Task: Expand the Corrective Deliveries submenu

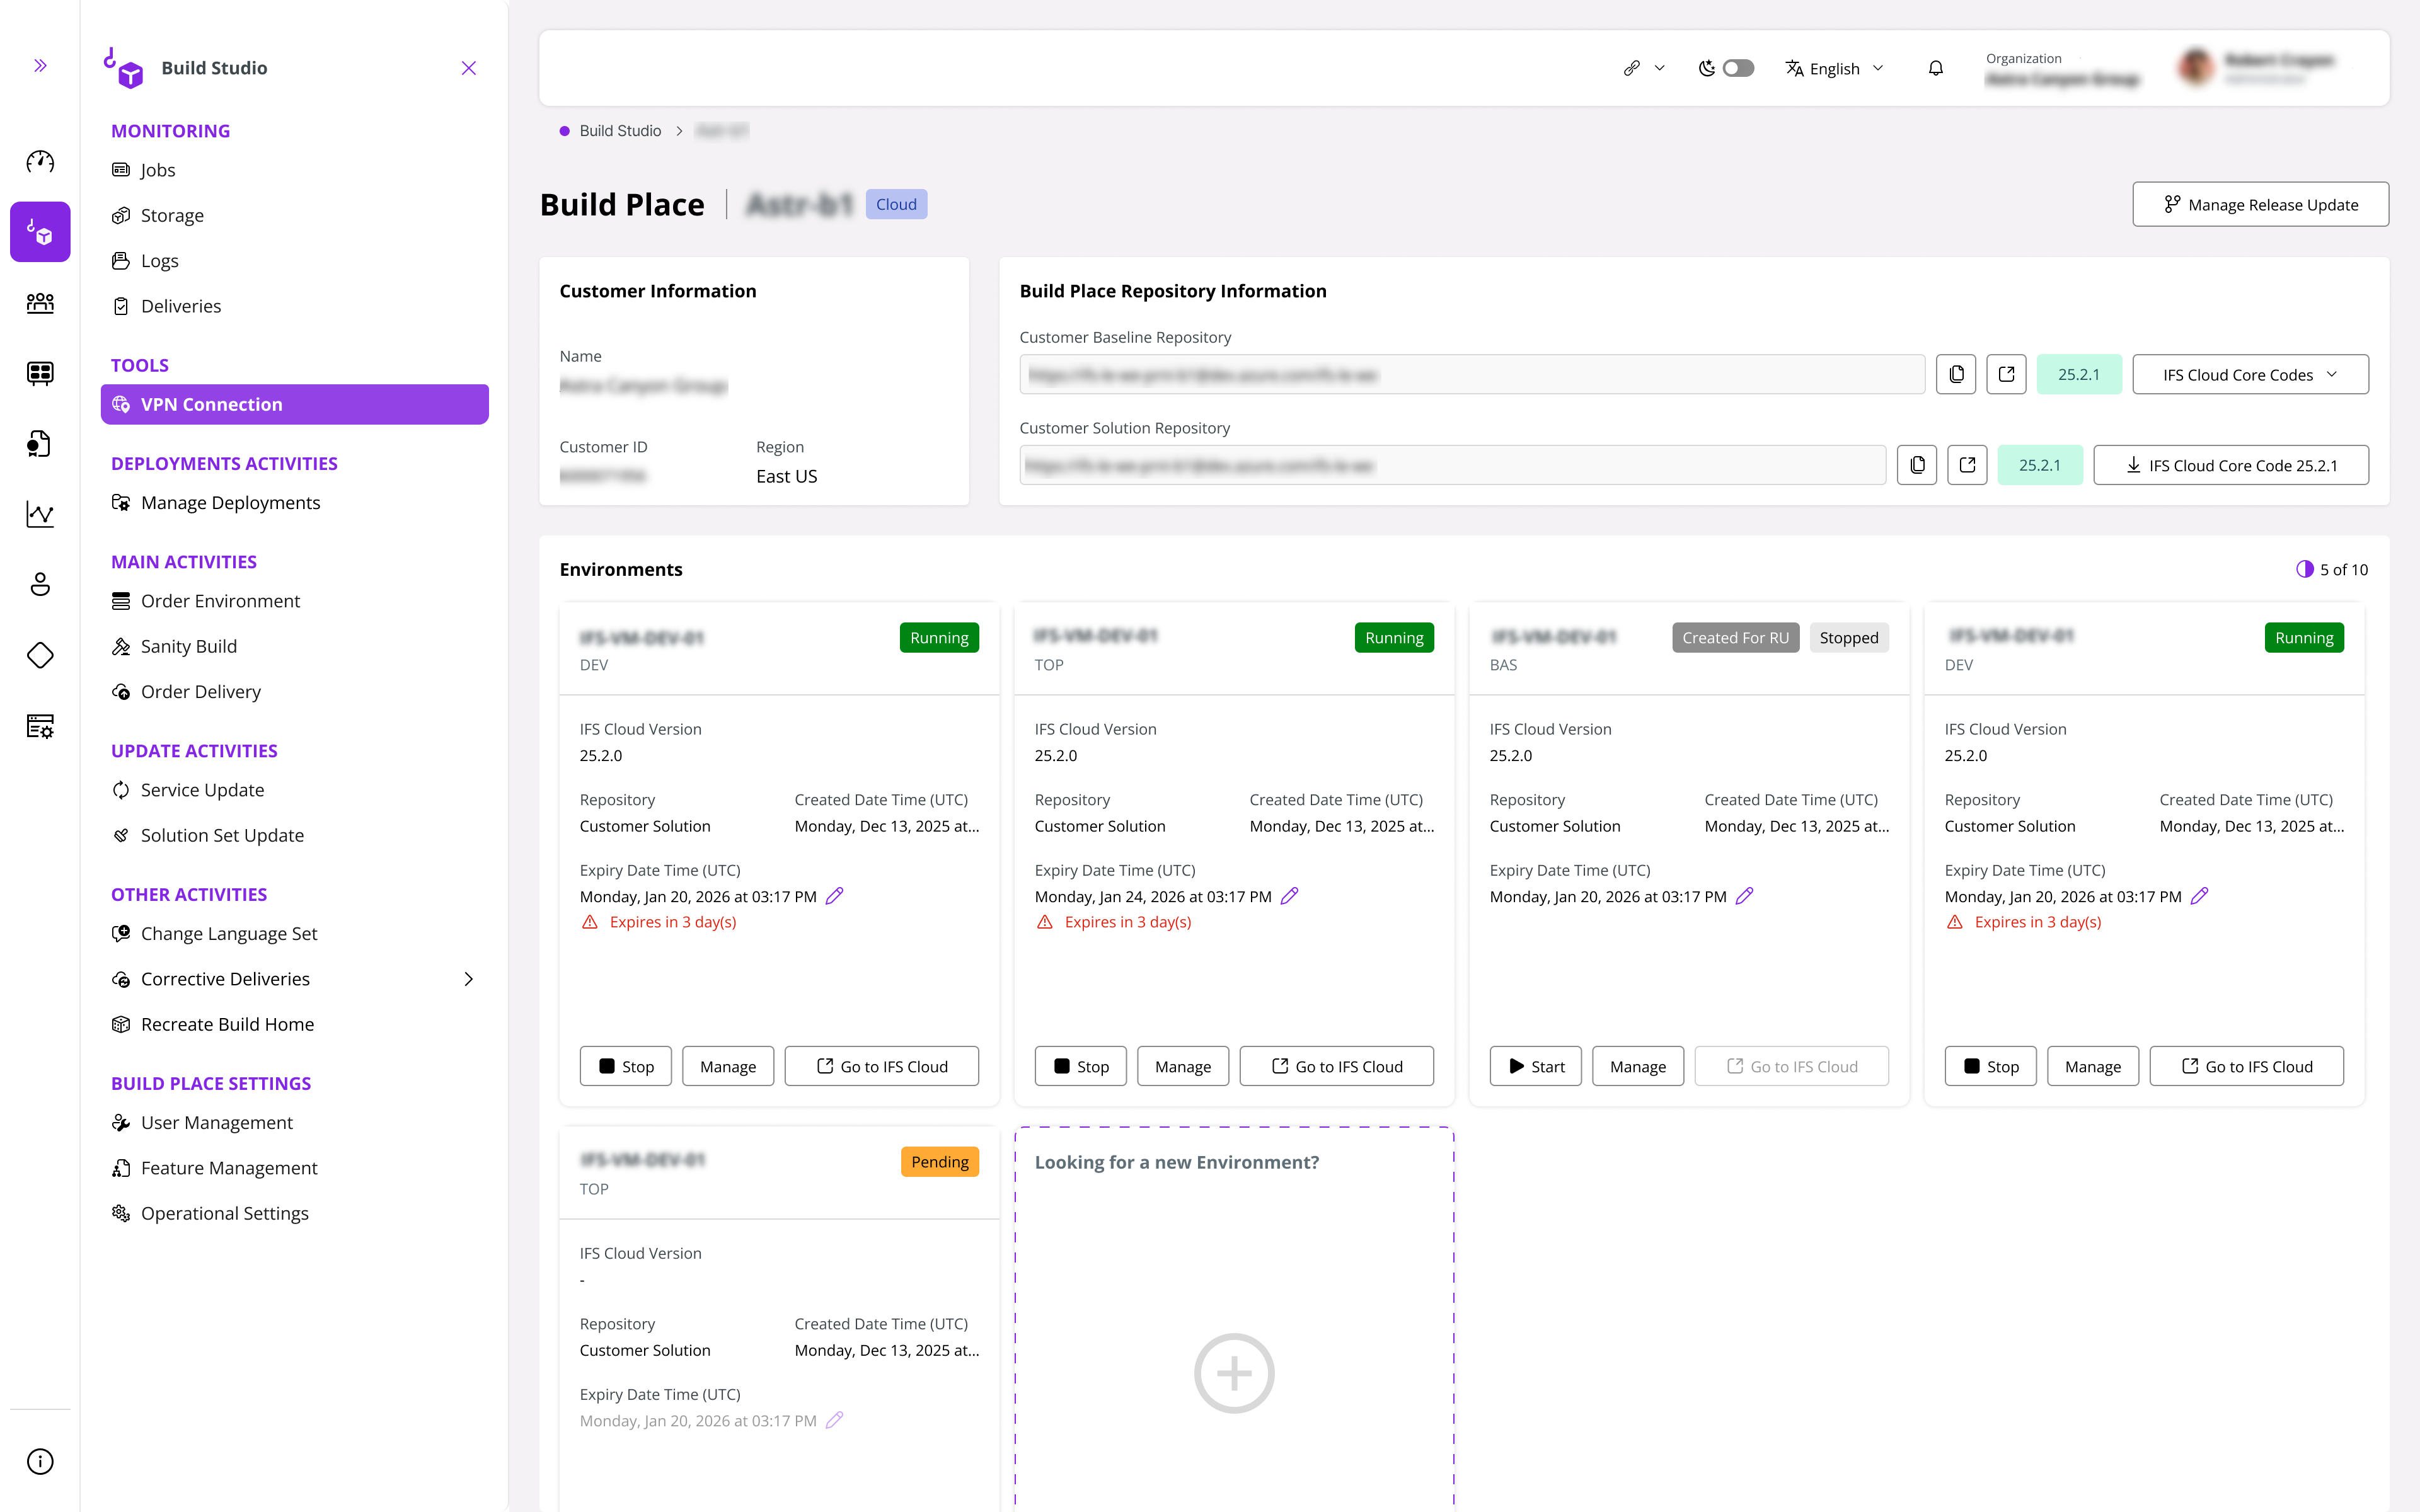Action: (469, 979)
